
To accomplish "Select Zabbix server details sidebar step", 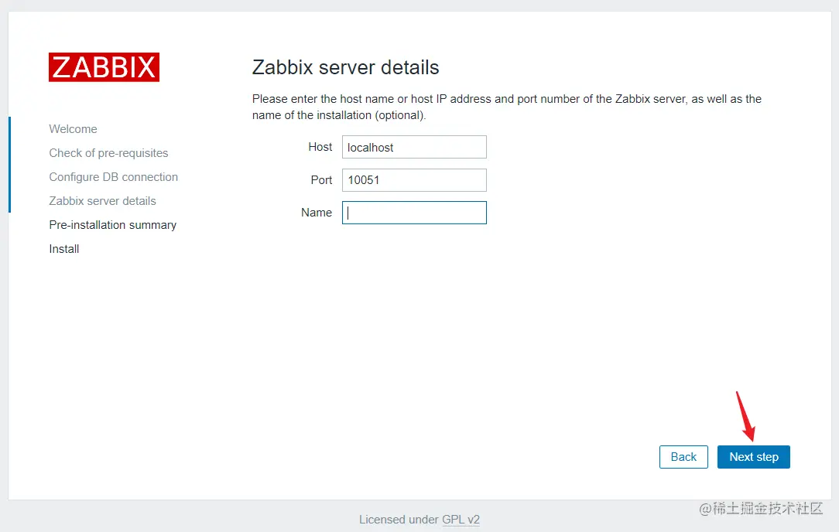I will click(103, 201).
